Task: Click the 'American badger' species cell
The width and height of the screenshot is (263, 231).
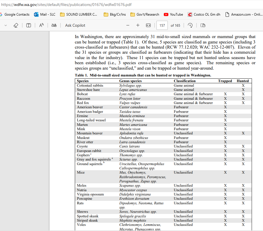Action: [x=90, y=112]
